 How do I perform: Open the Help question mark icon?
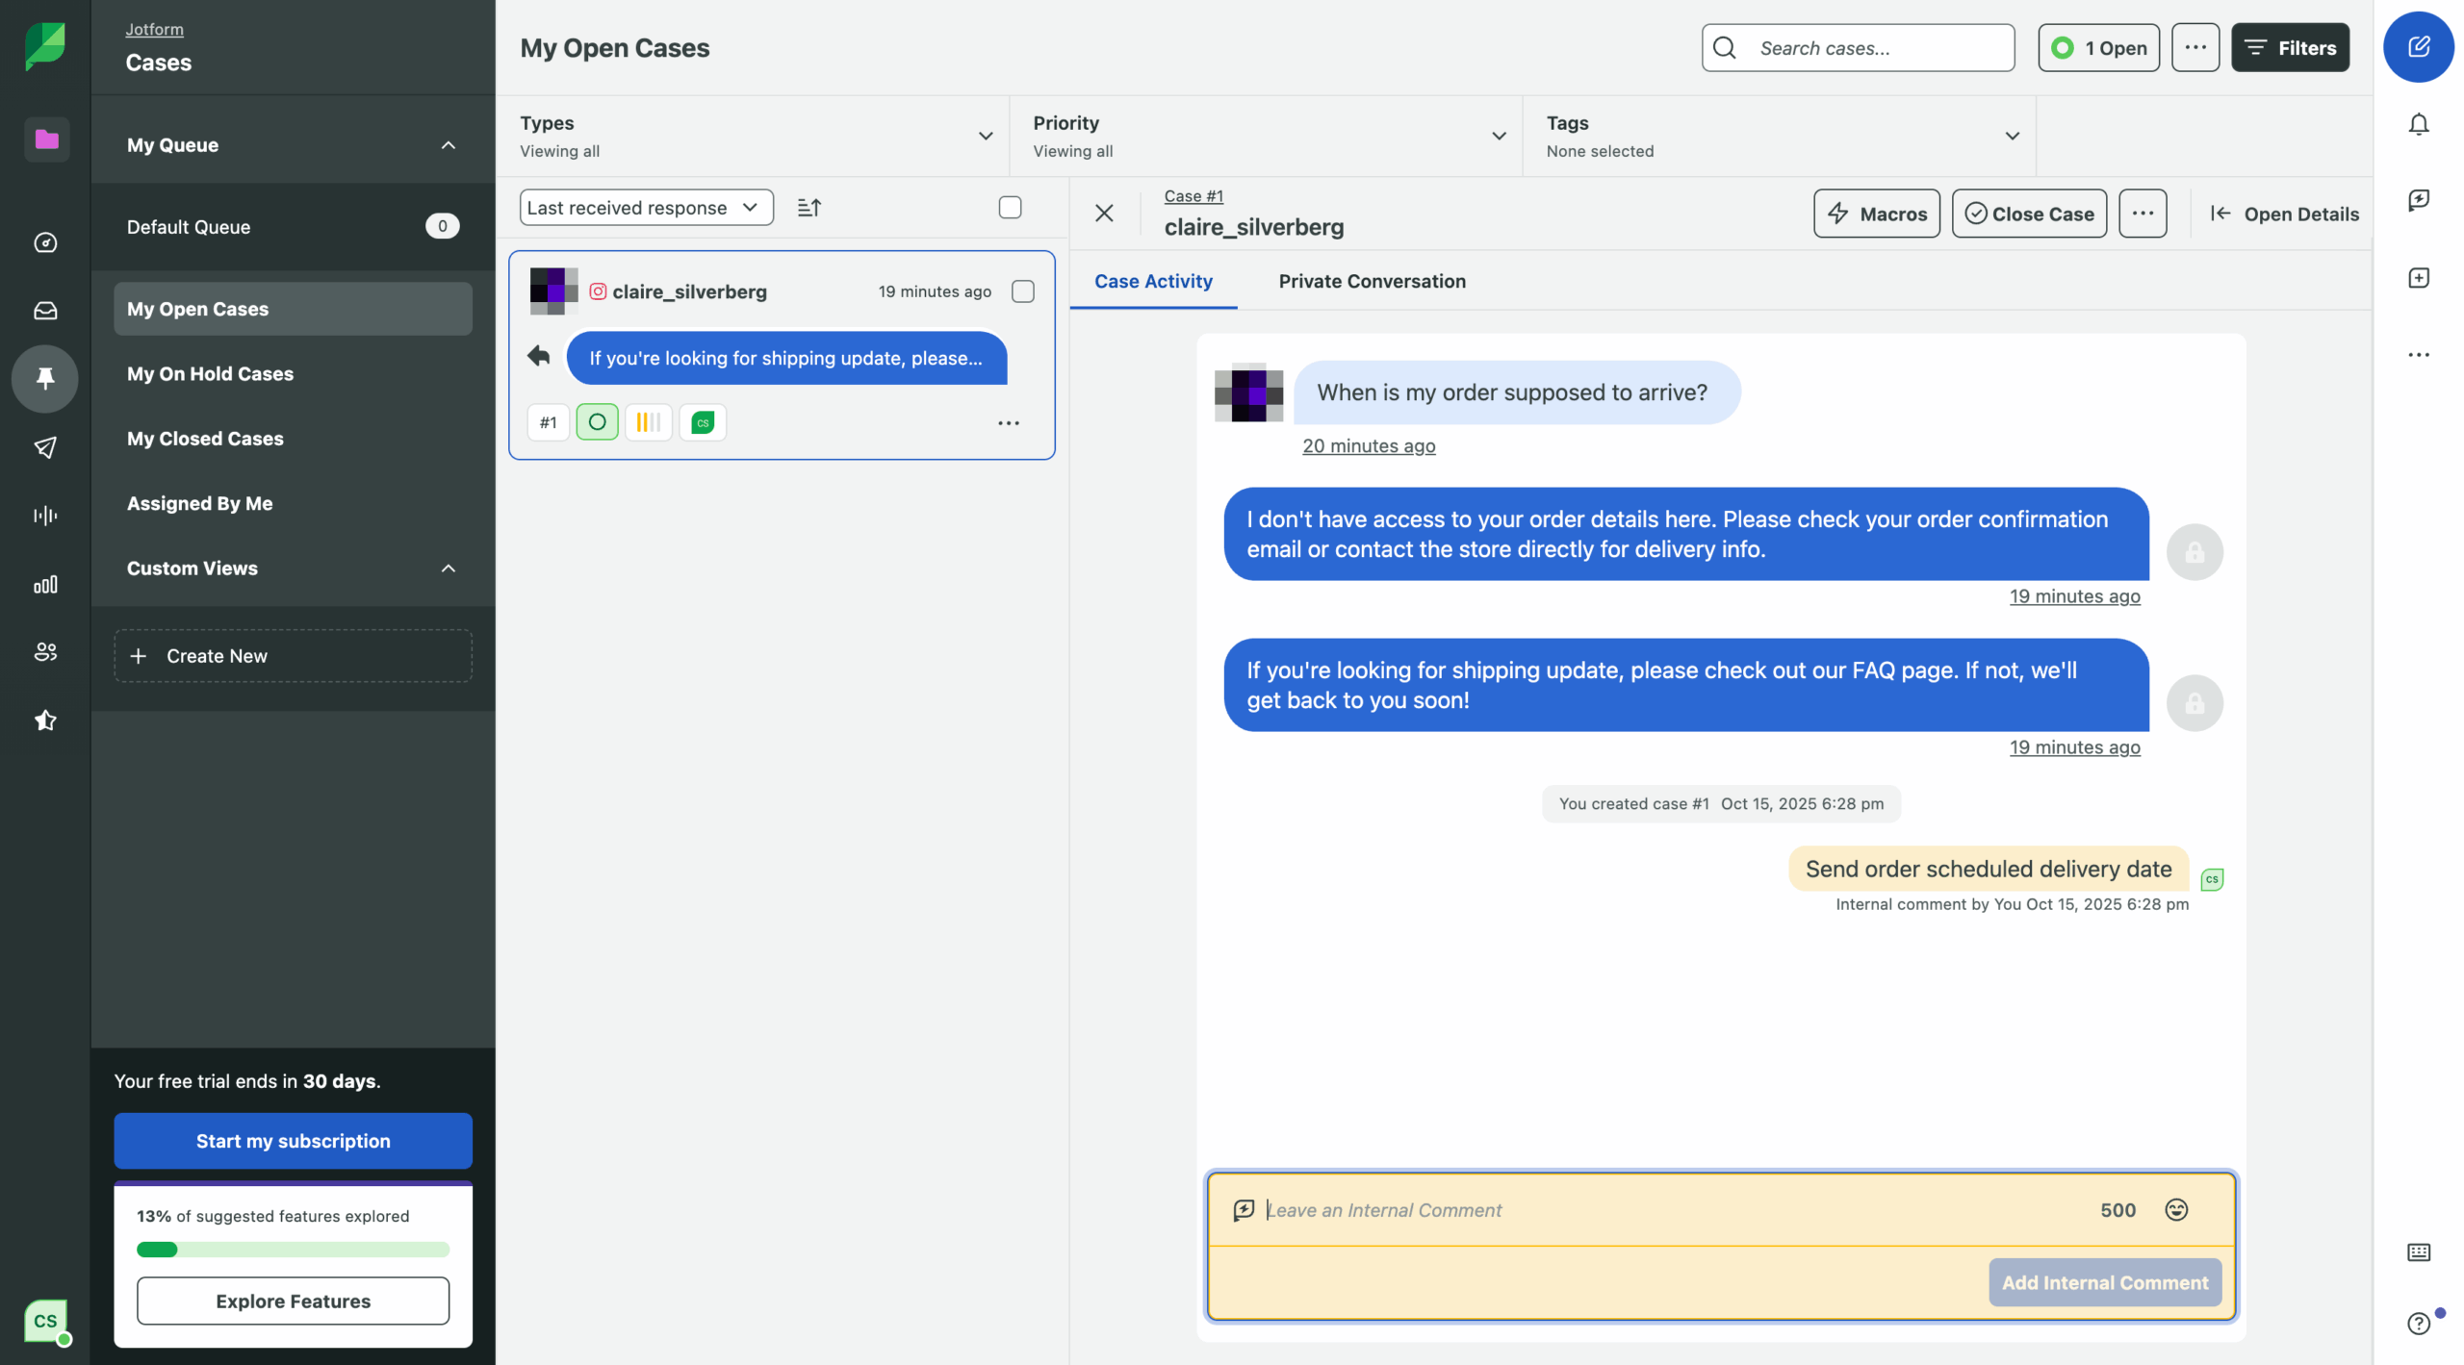pyautogui.click(x=2419, y=1322)
